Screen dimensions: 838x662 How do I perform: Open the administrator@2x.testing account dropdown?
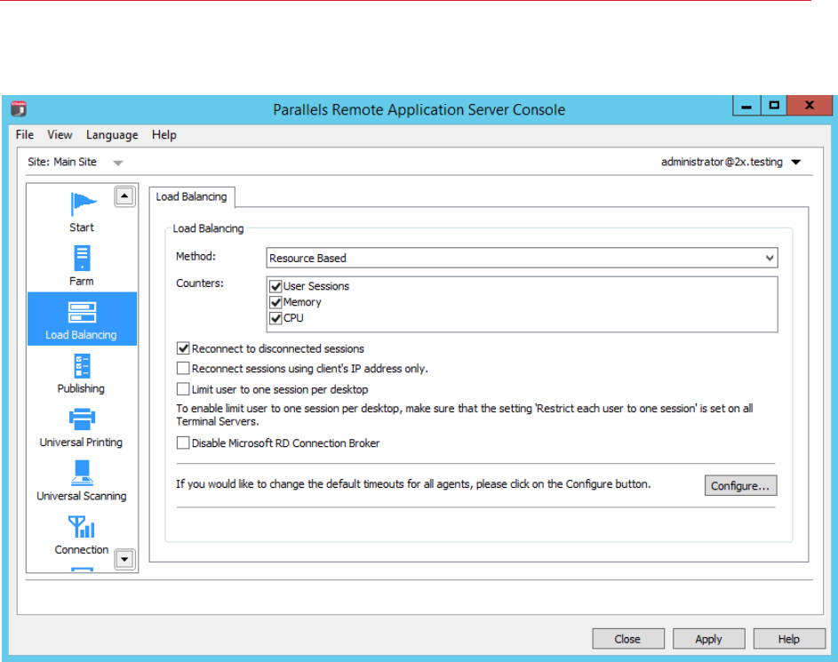coord(795,162)
